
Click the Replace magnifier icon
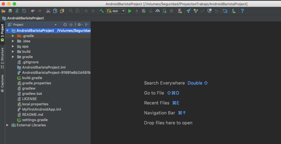(77, 11)
